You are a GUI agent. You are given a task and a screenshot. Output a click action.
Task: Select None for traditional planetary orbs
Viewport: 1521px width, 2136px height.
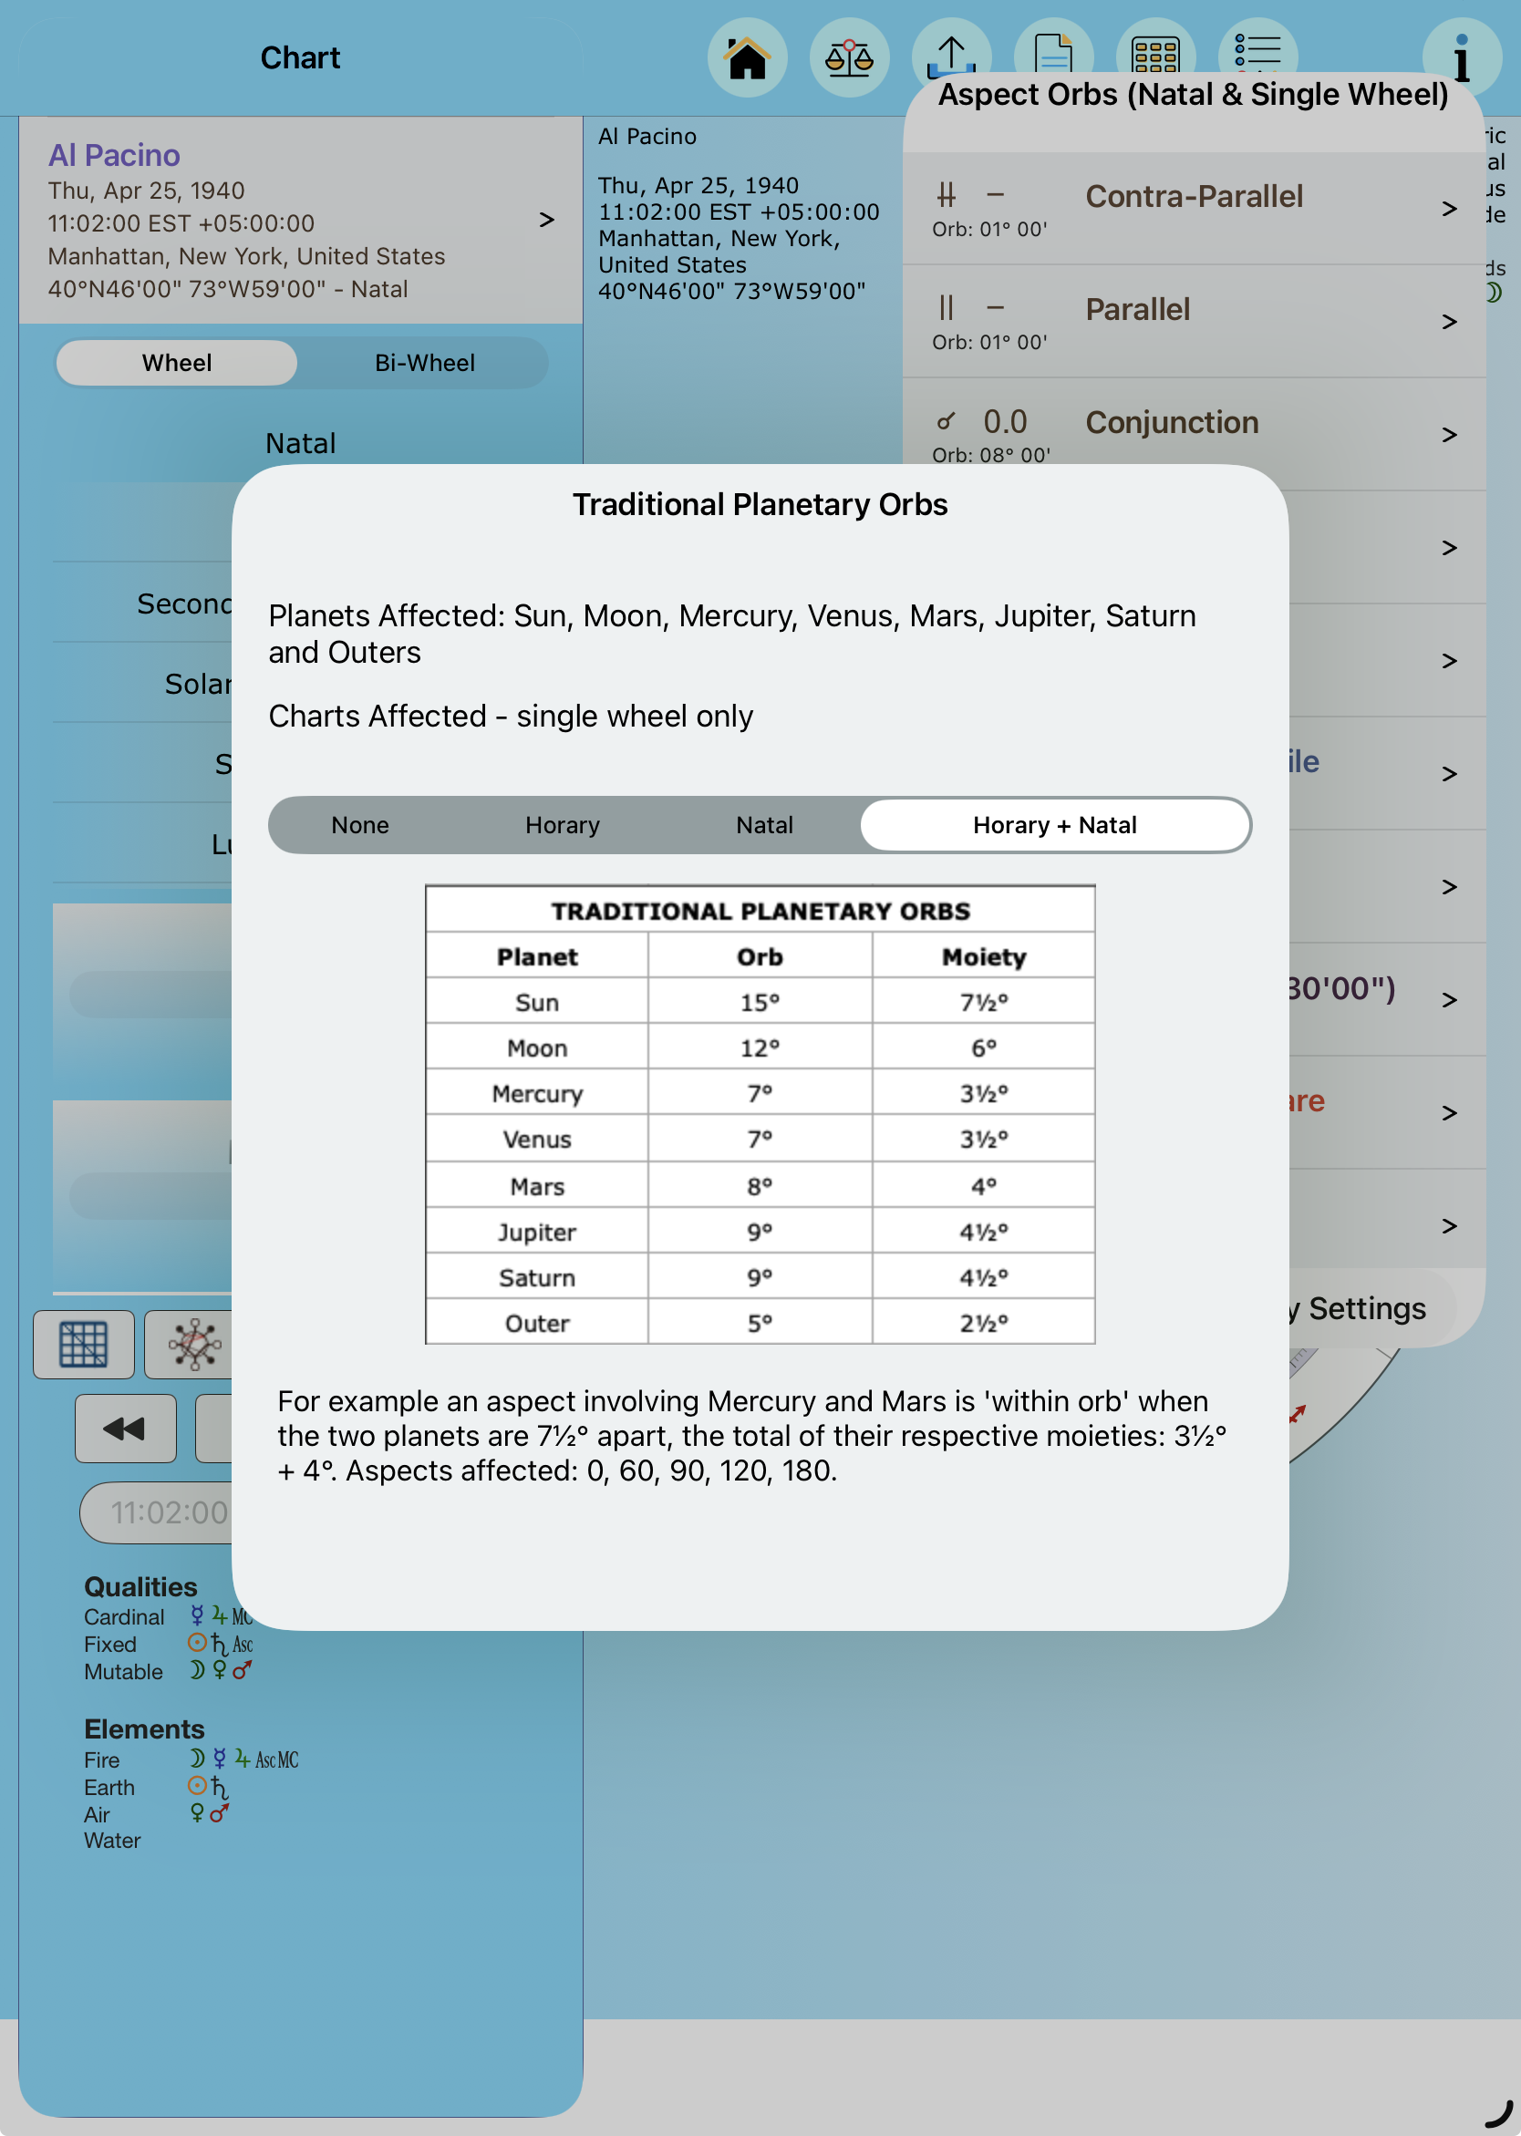coord(359,825)
